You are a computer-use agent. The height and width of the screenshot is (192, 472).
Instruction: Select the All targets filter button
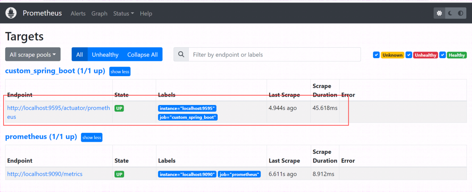tap(80, 55)
